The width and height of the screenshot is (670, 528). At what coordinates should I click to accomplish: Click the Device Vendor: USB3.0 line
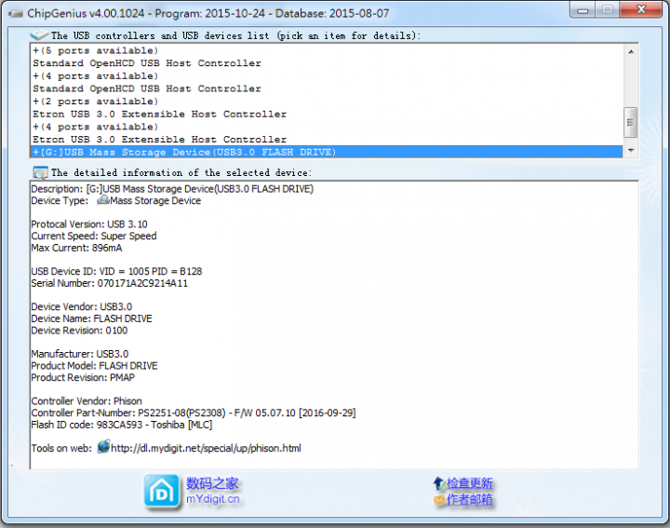pyautogui.click(x=82, y=306)
